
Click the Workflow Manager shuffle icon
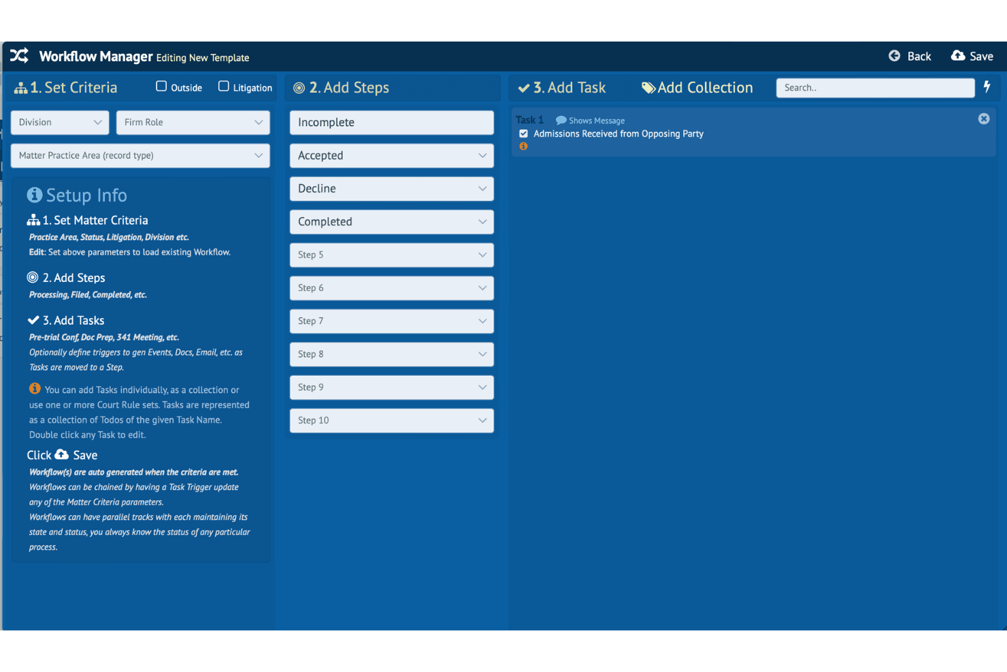pyautogui.click(x=19, y=56)
